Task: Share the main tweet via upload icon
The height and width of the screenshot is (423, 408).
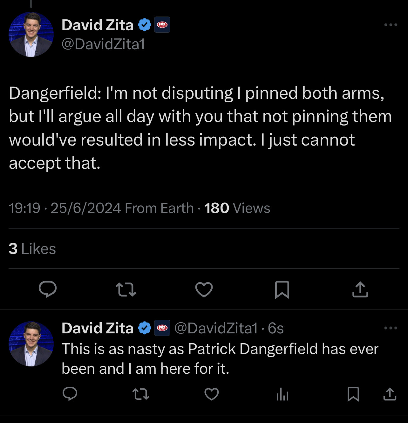Action: [360, 289]
